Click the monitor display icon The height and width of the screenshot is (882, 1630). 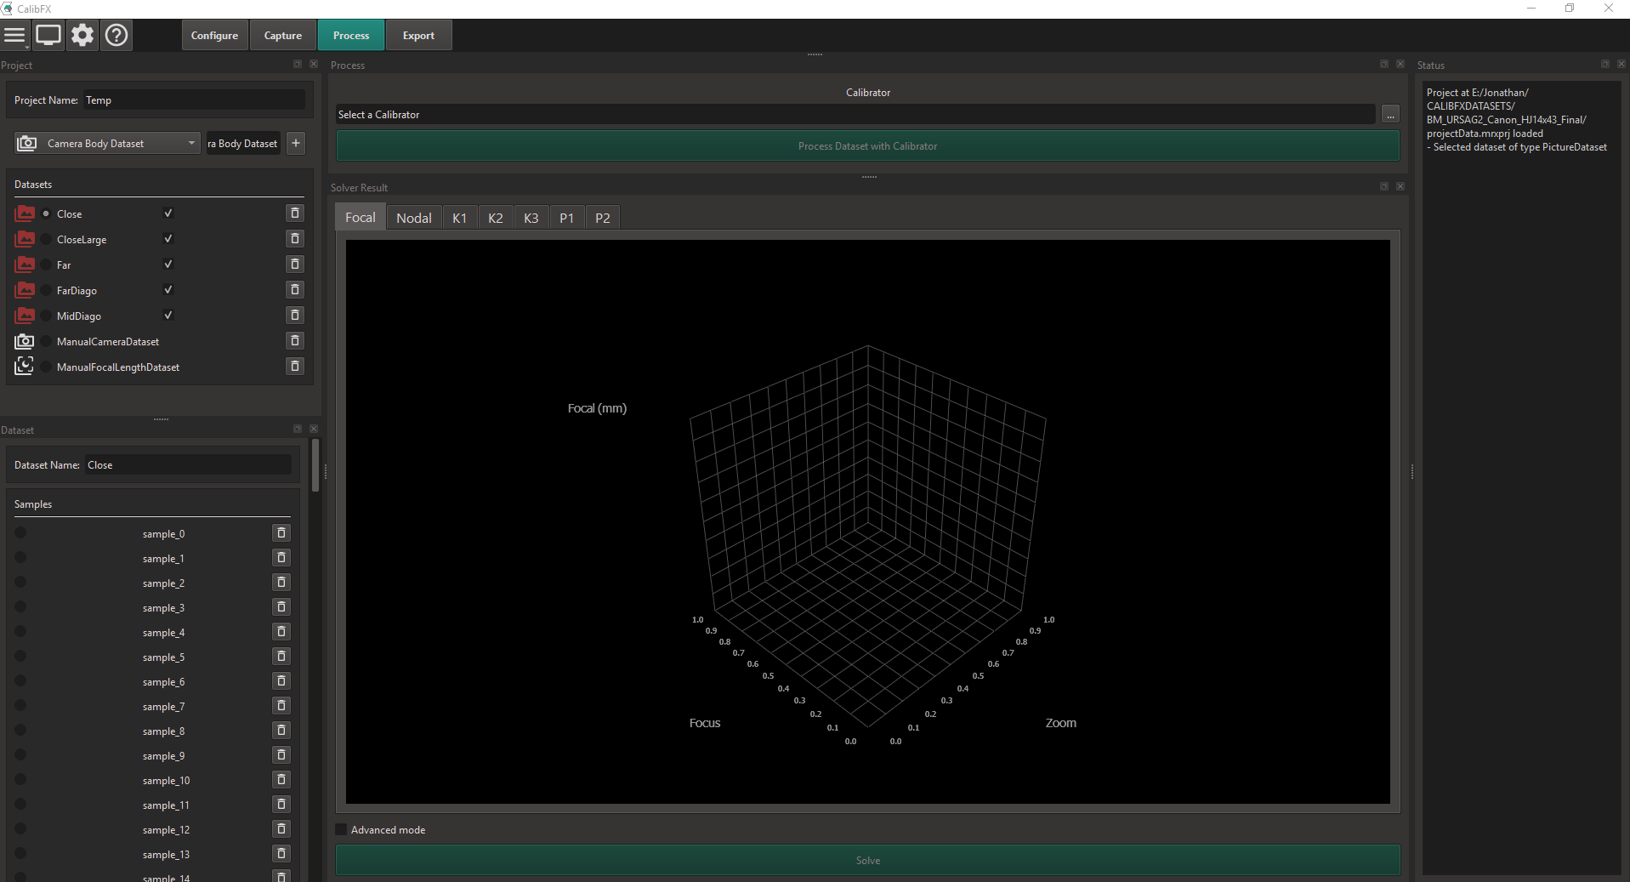click(x=48, y=36)
